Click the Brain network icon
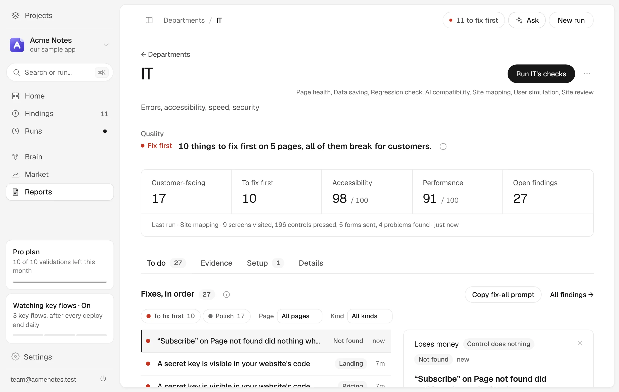The width and height of the screenshot is (619, 392). pos(15,157)
